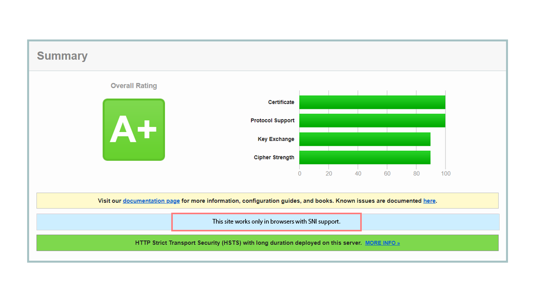533x286 pixels.
Task: Click the Summary section heading
Action: [62, 56]
